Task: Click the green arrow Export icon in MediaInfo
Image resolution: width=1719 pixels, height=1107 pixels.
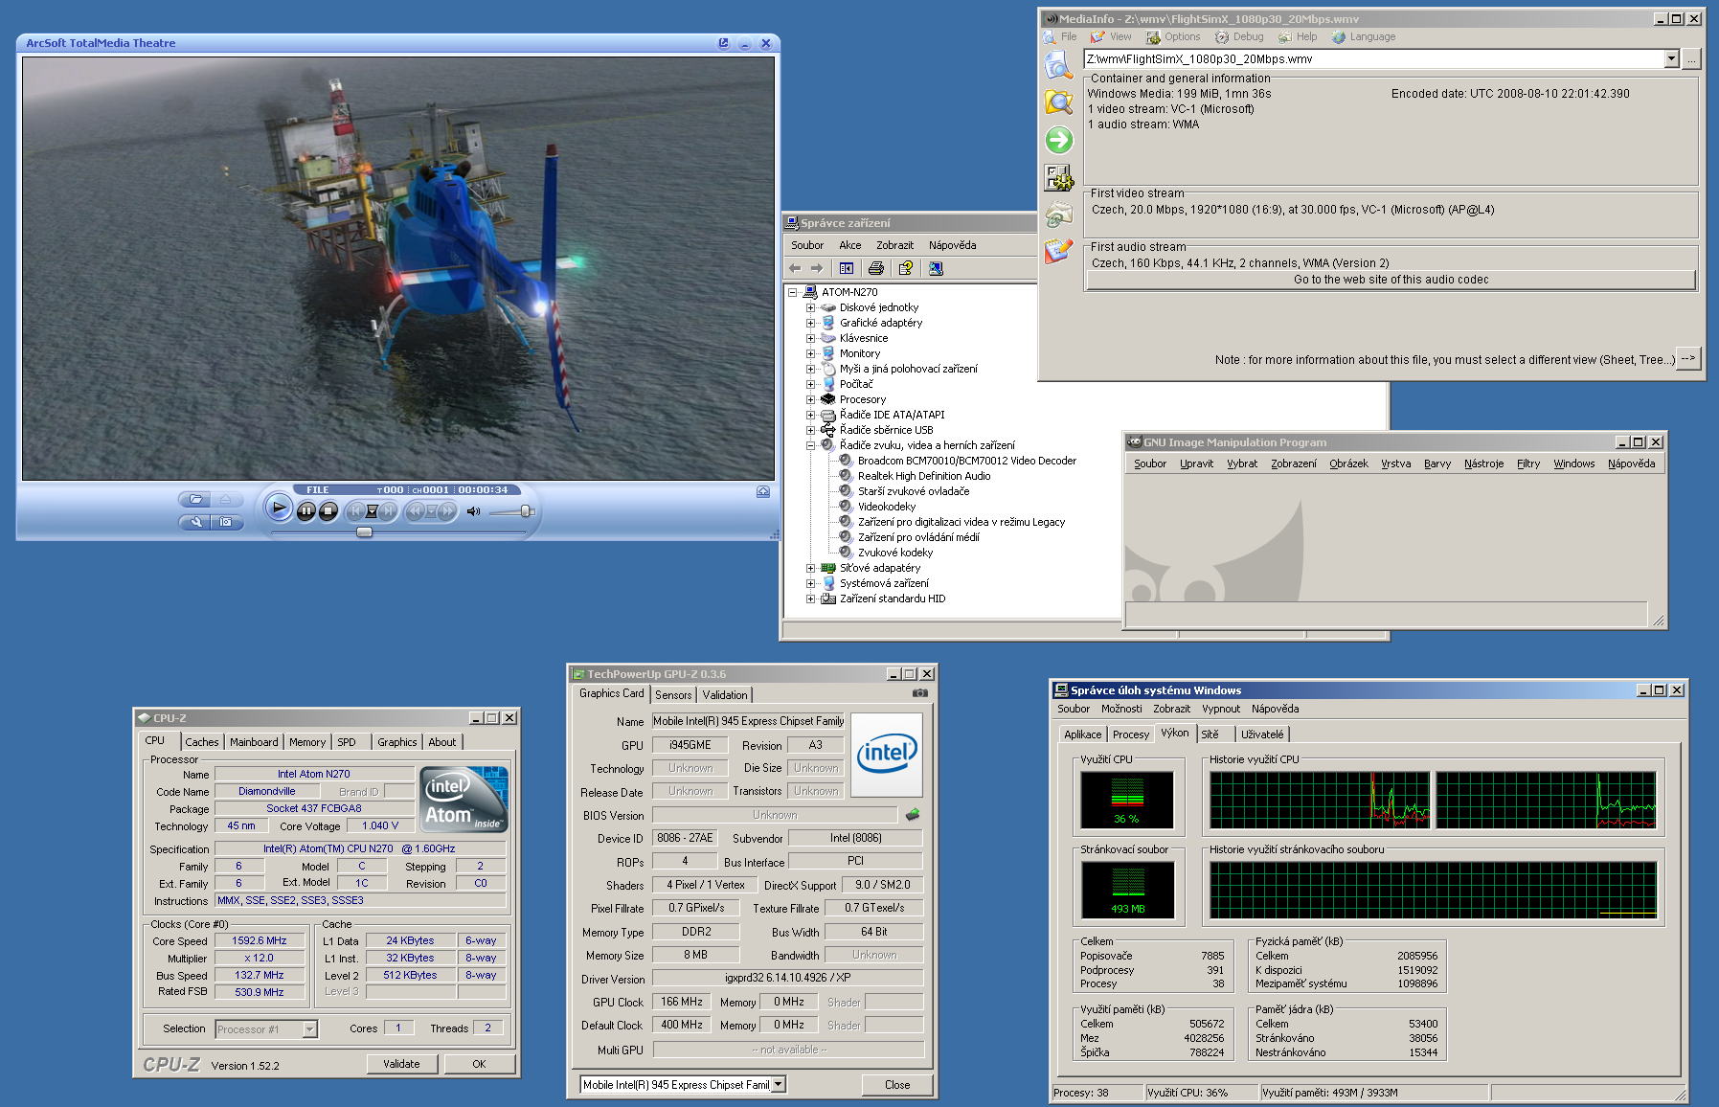Action: (1058, 140)
